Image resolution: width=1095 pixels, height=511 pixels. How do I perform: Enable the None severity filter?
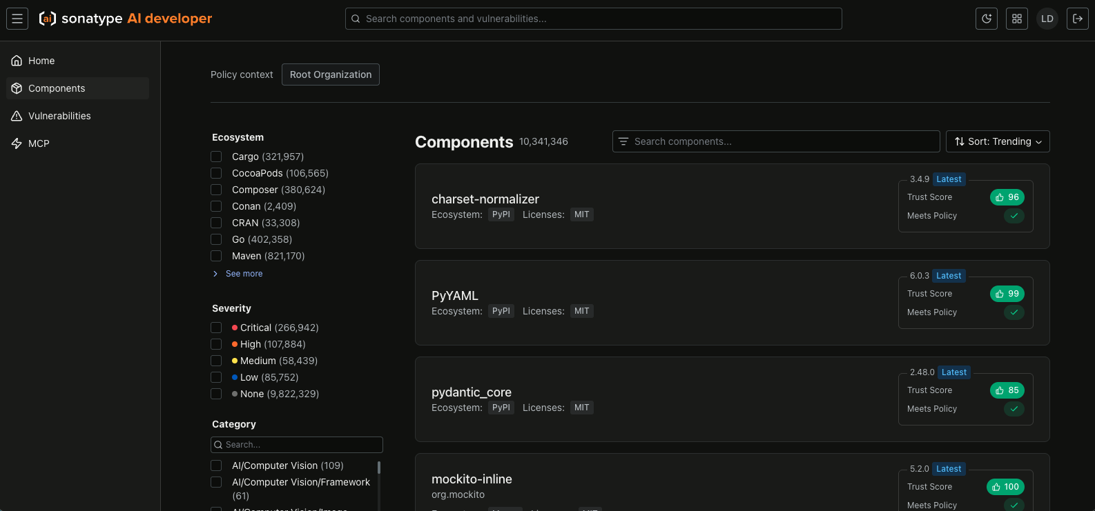point(216,394)
